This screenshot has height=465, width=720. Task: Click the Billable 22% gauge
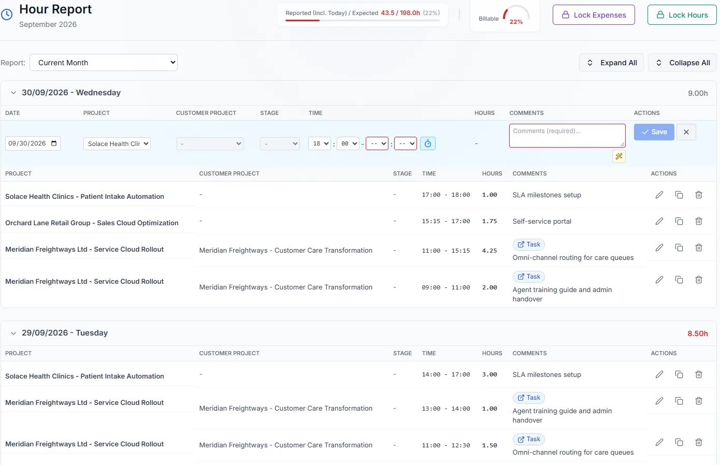pos(516,15)
